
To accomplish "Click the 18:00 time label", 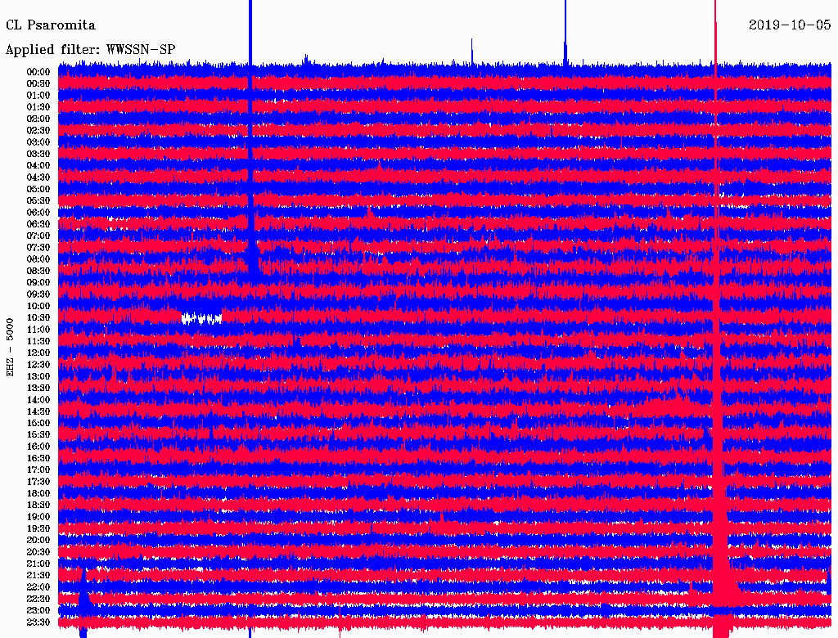I will pyautogui.click(x=38, y=494).
